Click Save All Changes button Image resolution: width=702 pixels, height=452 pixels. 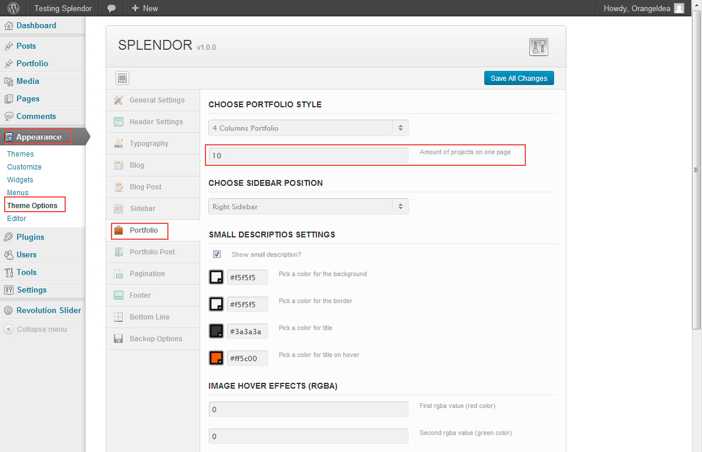click(x=519, y=78)
